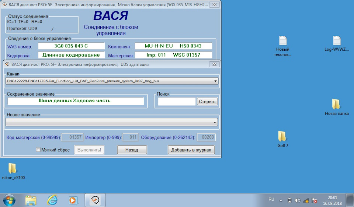Click the 'Соединение с блоком управления' heading
The height and width of the screenshot is (207, 354).
pos(111,30)
